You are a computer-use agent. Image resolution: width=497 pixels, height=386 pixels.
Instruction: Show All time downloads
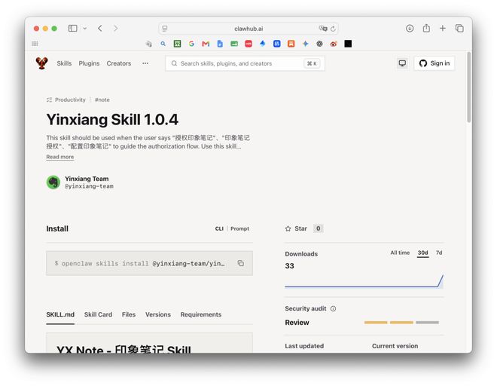(x=400, y=253)
